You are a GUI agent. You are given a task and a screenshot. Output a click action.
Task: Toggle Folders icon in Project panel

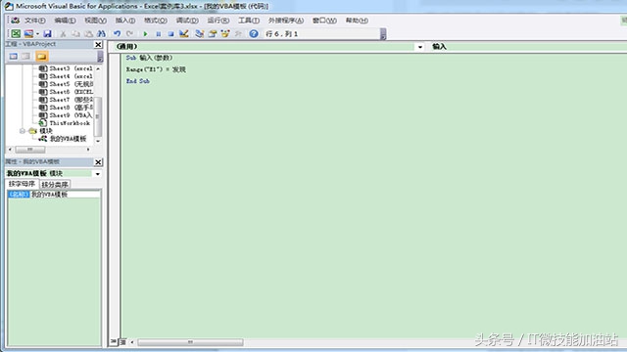click(41, 57)
